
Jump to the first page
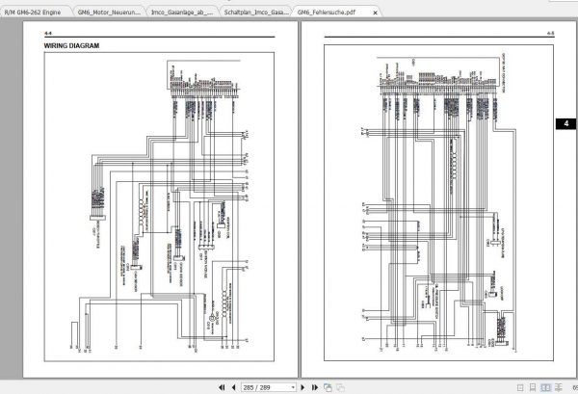(222, 387)
